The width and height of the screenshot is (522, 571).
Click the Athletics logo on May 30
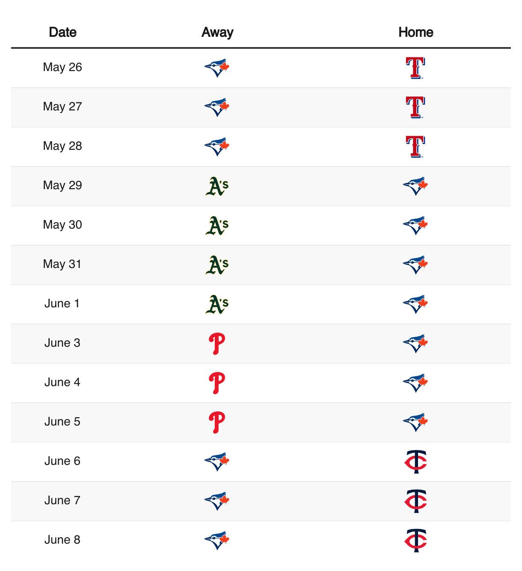pos(217,226)
